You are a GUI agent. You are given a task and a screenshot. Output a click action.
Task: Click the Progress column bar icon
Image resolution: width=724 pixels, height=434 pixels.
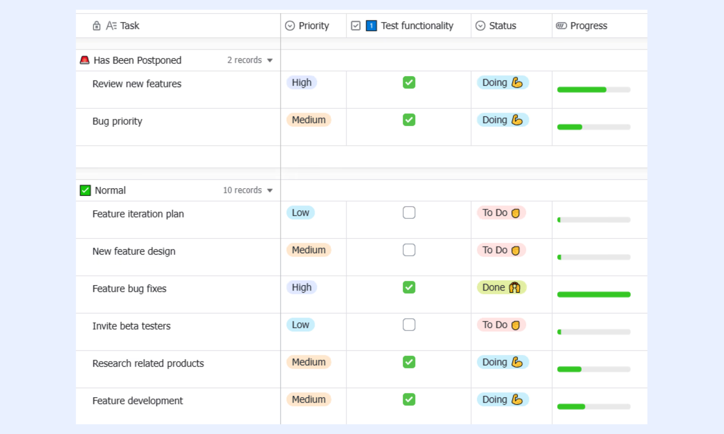tap(561, 26)
